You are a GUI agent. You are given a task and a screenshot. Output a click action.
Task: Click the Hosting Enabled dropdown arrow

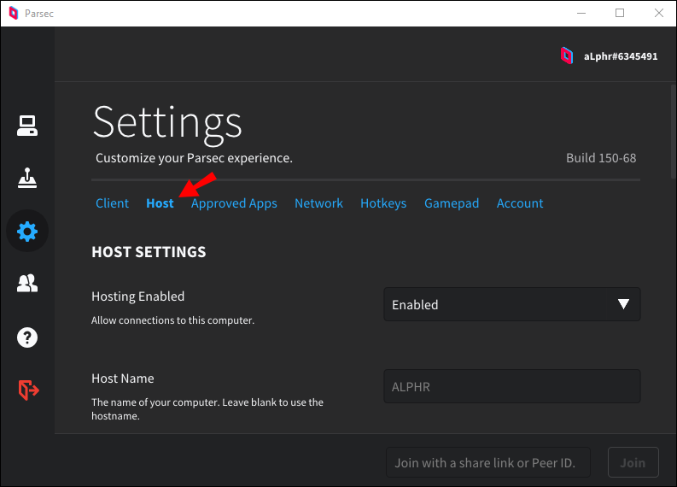click(623, 304)
